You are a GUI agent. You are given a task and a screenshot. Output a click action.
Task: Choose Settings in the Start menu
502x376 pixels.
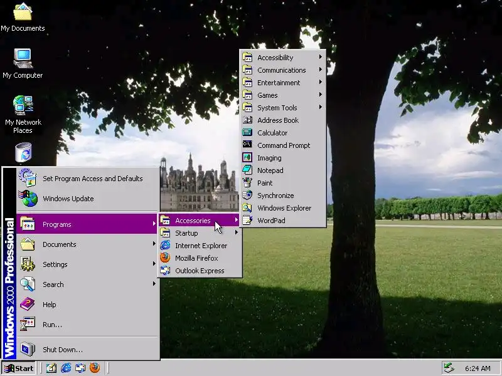tap(87, 264)
